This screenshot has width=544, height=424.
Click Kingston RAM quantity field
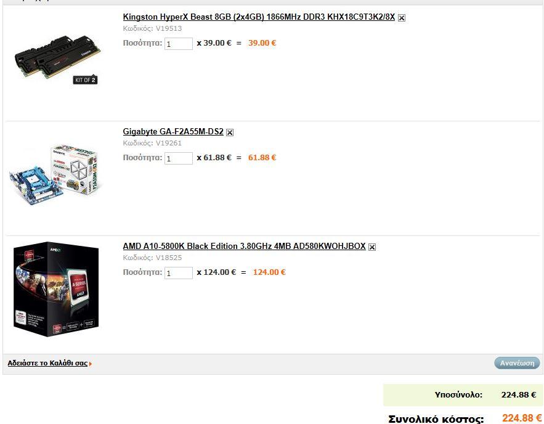tap(178, 44)
